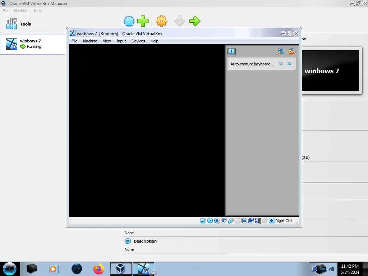Click the Description section header in Manager

(145, 241)
